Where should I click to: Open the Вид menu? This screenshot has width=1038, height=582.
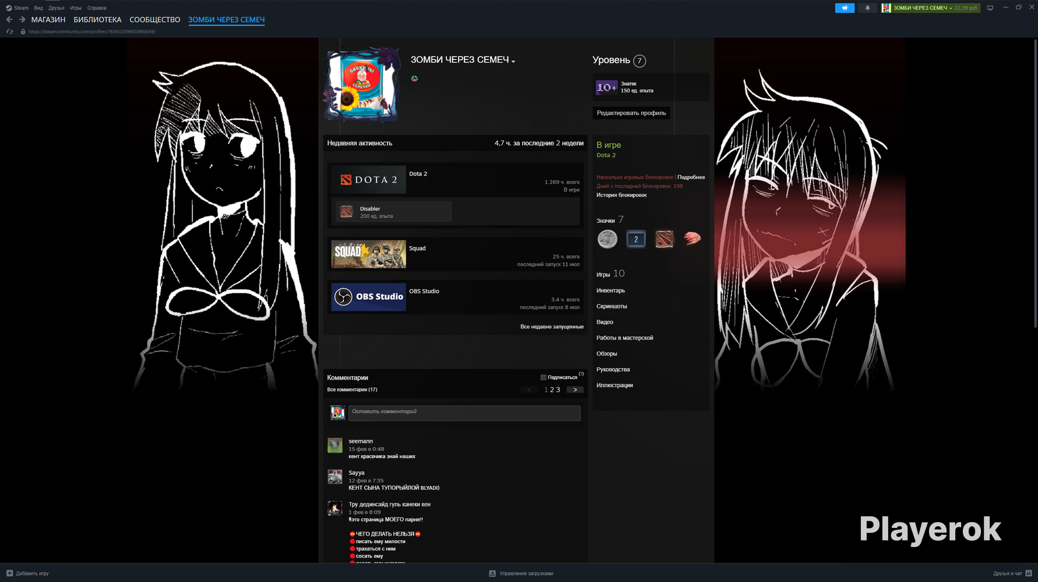tap(38, 8)
